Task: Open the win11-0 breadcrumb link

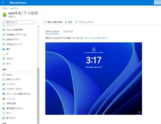Action: pyautogui.click(x=14, y=8)
